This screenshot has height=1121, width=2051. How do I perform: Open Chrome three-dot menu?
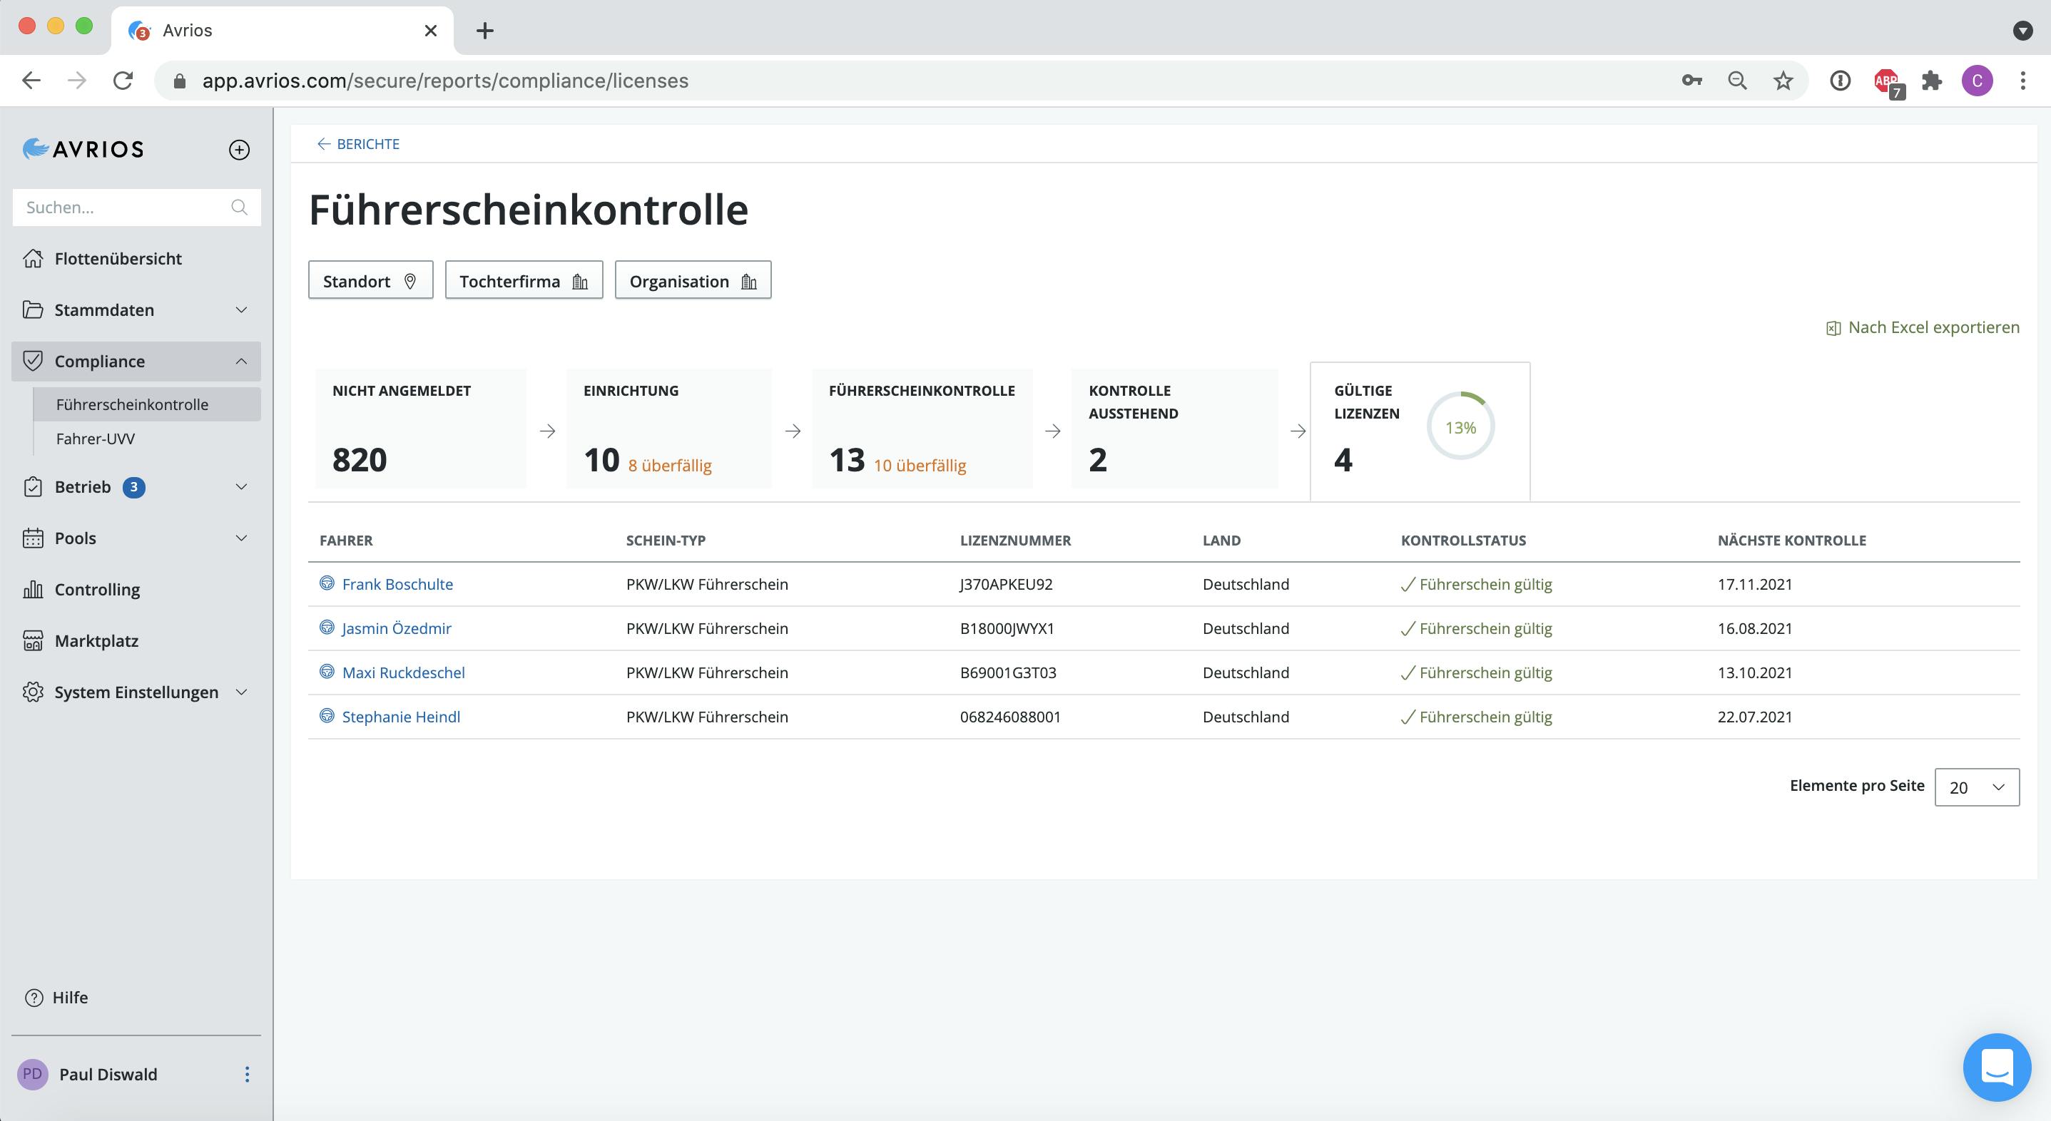[x=2022, y=81]
